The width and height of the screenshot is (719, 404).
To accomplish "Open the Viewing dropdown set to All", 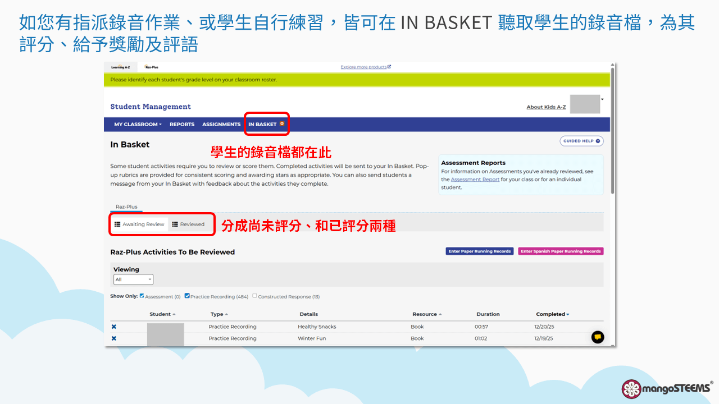I will click(x=133, y=279).
